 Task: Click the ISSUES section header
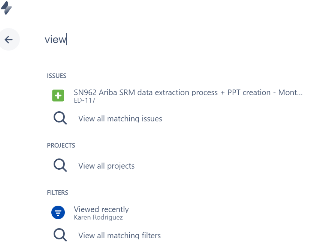(57, 76)
